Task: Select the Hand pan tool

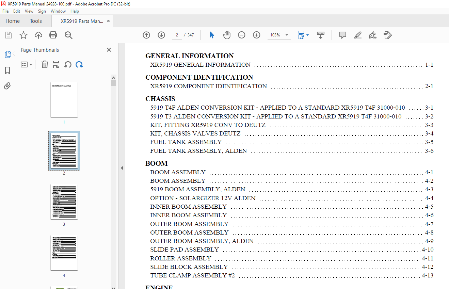Action: [x=227, y=35]
